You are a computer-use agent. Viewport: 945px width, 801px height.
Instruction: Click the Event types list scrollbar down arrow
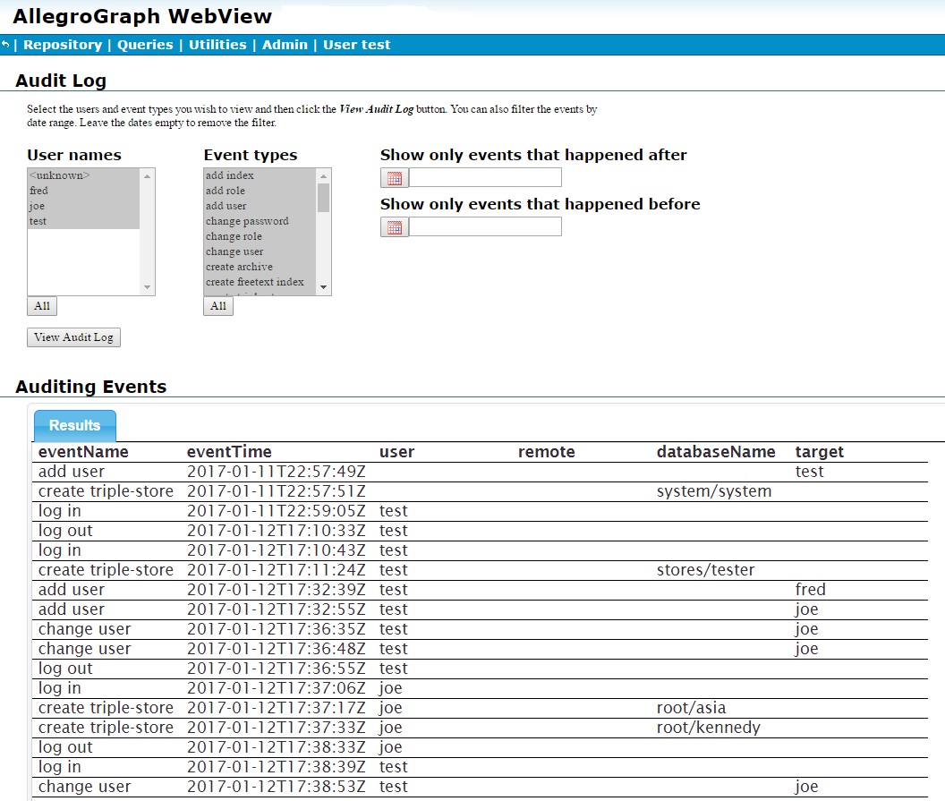click(326, 288)
